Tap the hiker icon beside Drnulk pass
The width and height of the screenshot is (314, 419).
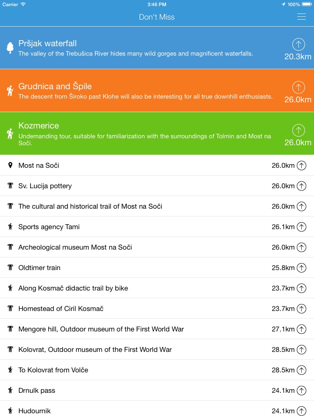10,390
